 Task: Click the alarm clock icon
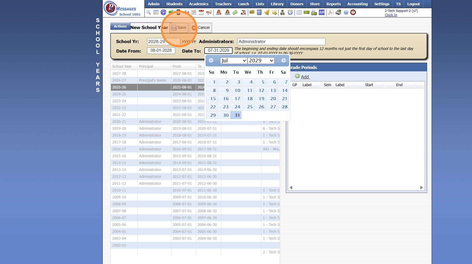290,12
